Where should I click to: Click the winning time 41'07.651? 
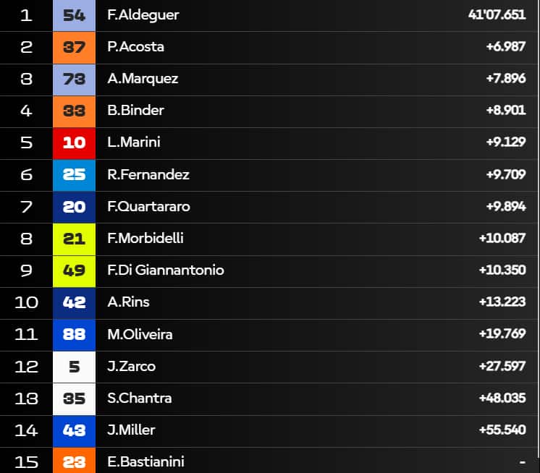497,15
